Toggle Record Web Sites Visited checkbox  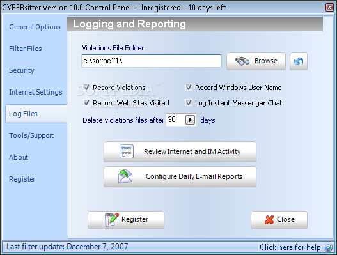pyautogui.click(x=86, y=103)
